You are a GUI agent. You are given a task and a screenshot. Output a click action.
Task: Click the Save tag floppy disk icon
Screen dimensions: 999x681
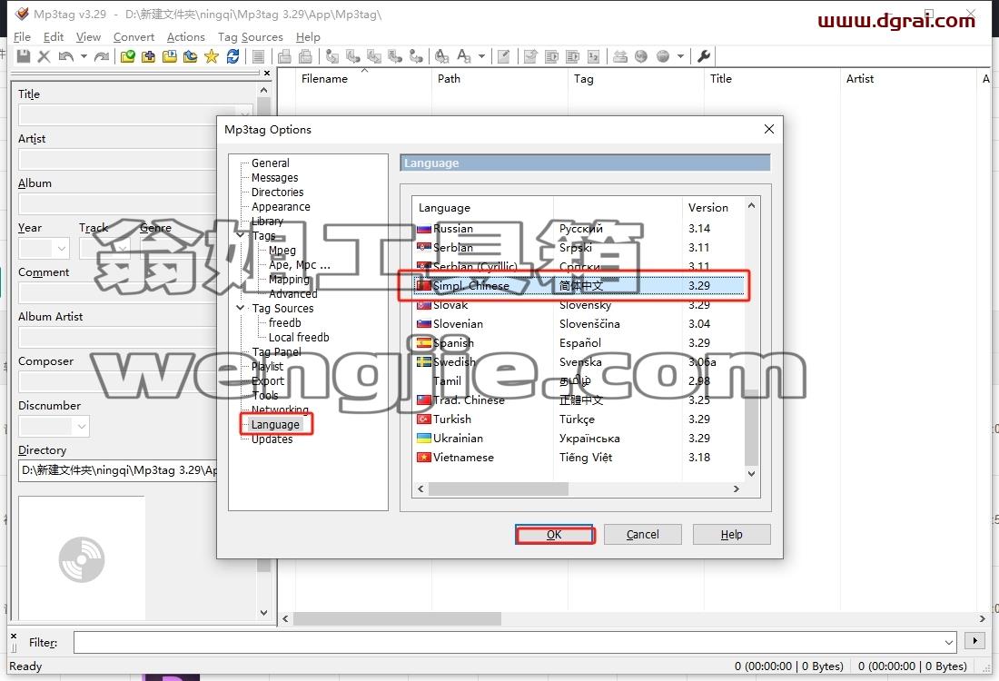point(24,56)
